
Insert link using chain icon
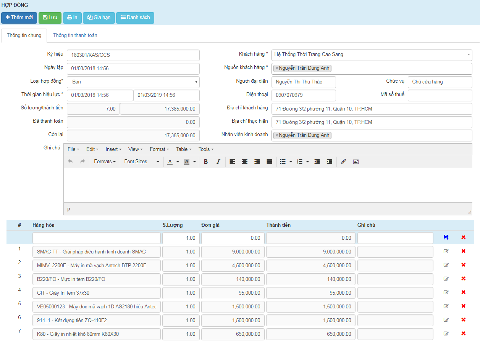click(343, 162)
